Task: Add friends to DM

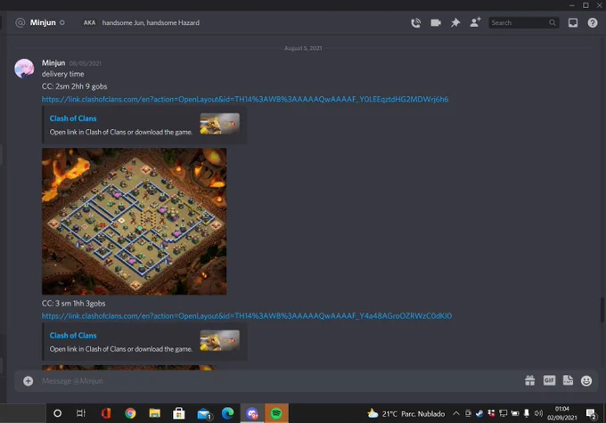Action: (x=475, y=22)
